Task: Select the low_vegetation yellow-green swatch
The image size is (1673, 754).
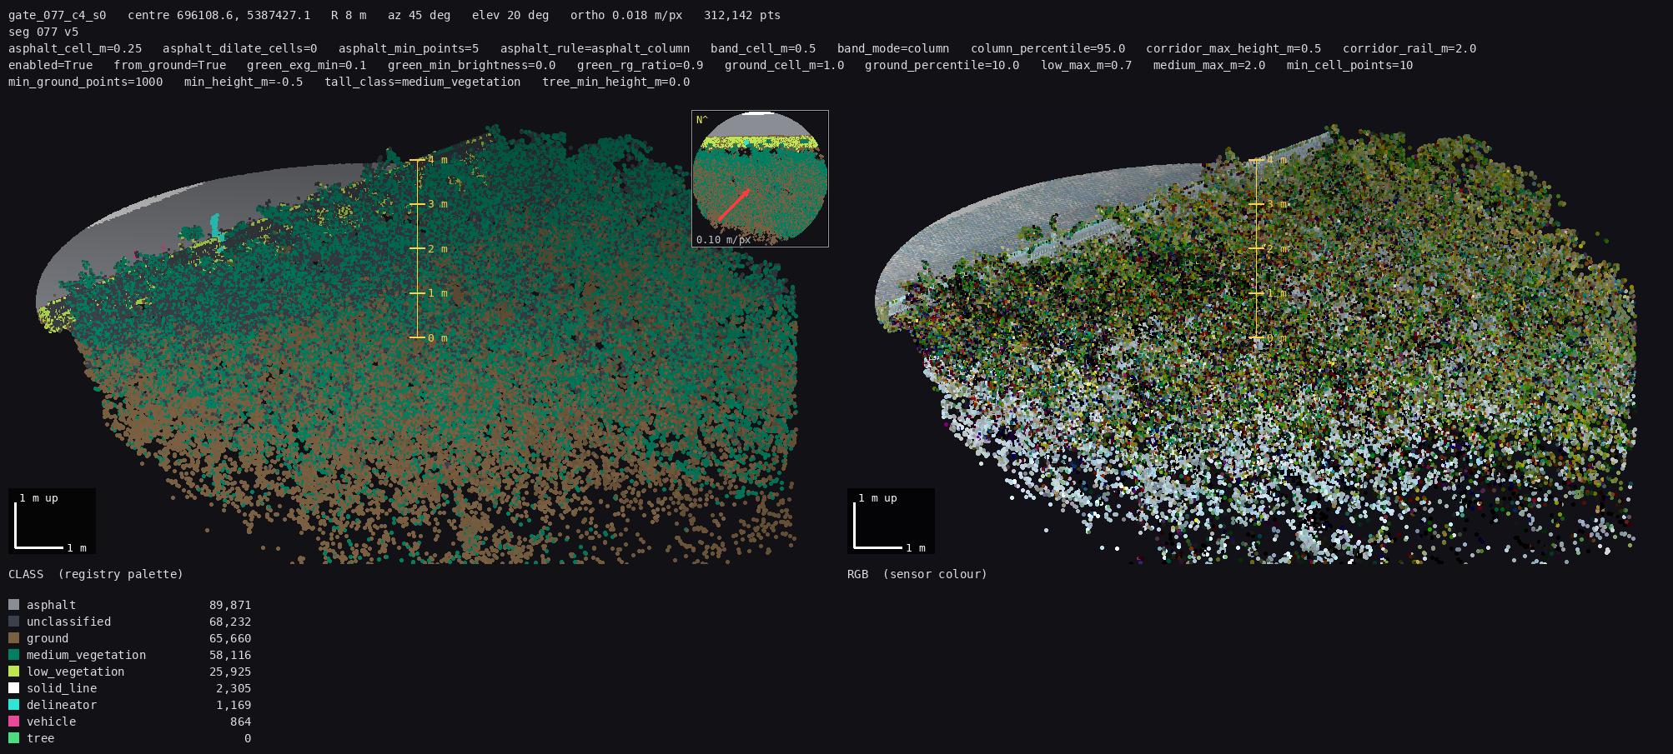Action: pyautogui.click(x=13, y=672)
